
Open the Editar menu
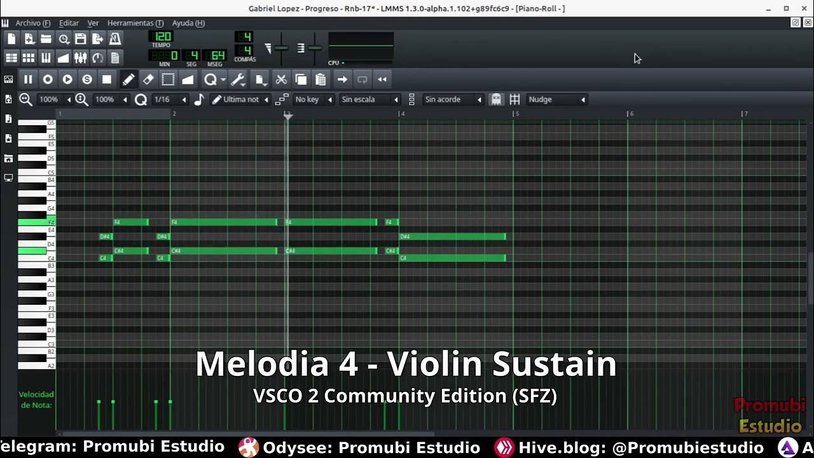(69, 23)
